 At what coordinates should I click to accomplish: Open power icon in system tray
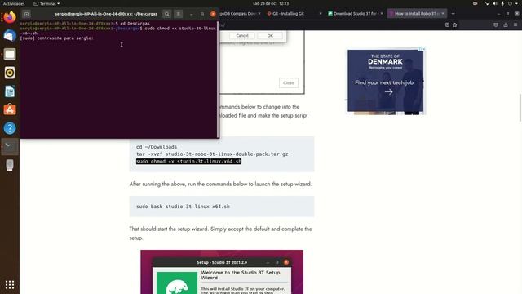click(510, 3)
